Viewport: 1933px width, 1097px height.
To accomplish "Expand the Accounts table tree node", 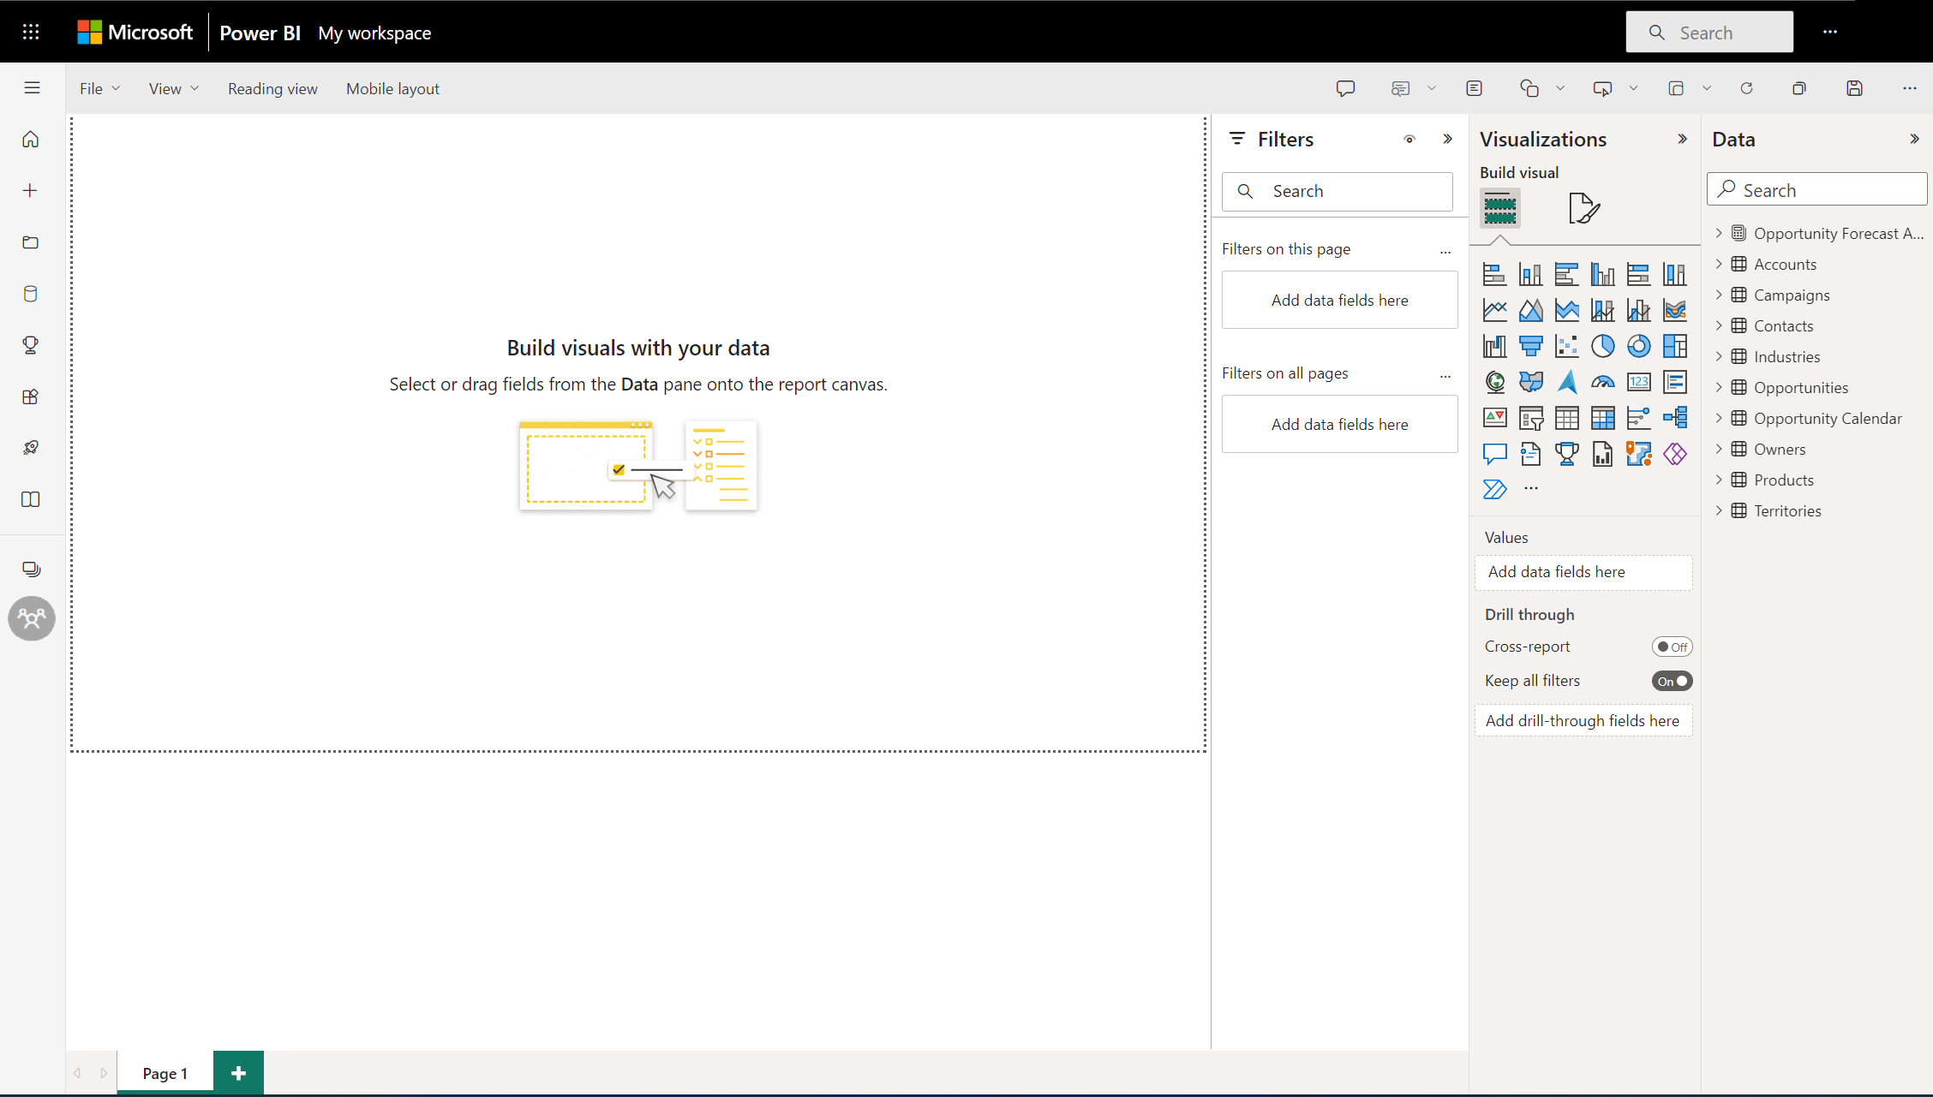I will tap(1719, 264).
